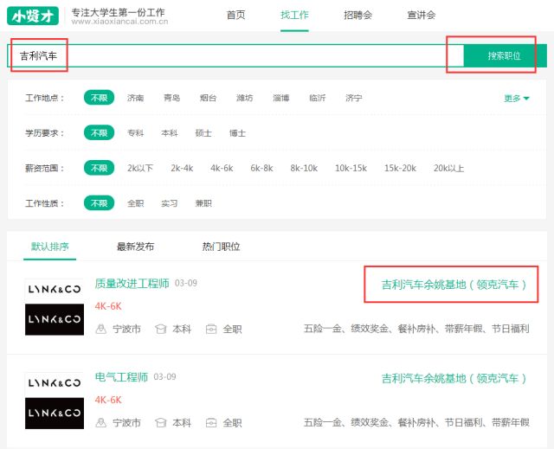Filter work location by 烟台
The width and height of the screenshot is (554, 449).
pyautogui.click(x=208, y=98)
